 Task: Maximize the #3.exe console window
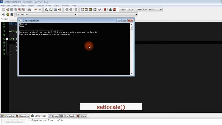(125, 21)
